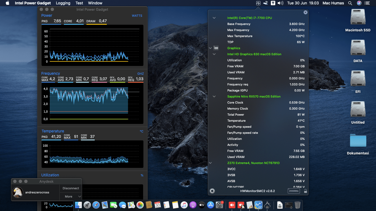Collapse the Intel Core i7-7700 CPU section
The image size is (376, 211).
tap(214, 18)
